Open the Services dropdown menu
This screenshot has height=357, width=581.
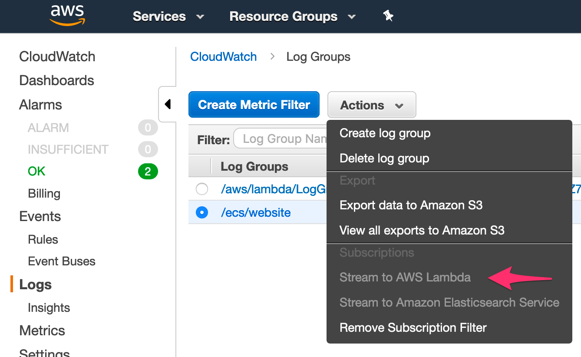click(x=168, y=17)
